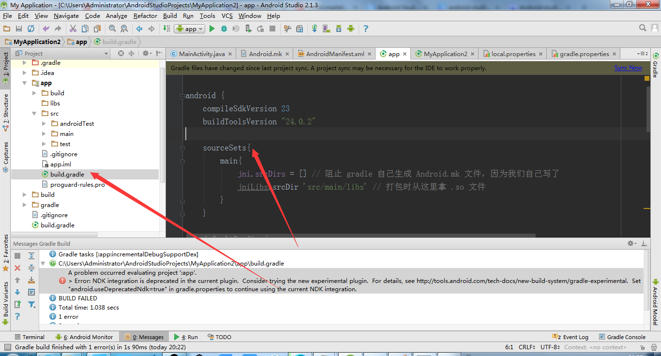Viewport: 661px width, 356px height.
Task: Expand the androidTest folder
Action: pos(44,124)
